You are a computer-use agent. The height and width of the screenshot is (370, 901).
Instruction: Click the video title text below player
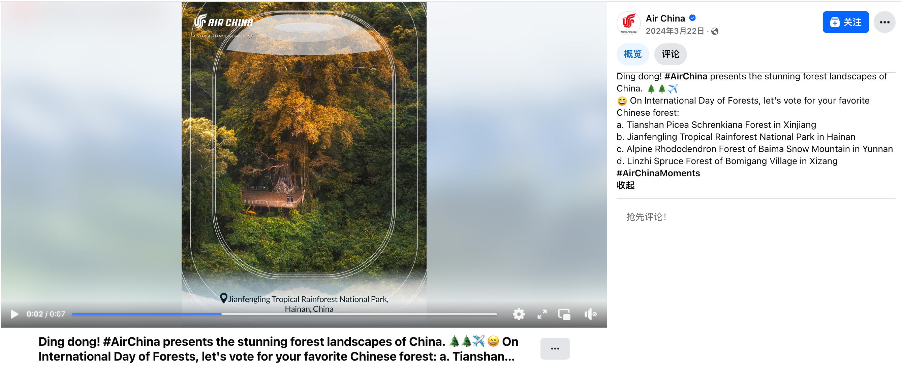278,349
